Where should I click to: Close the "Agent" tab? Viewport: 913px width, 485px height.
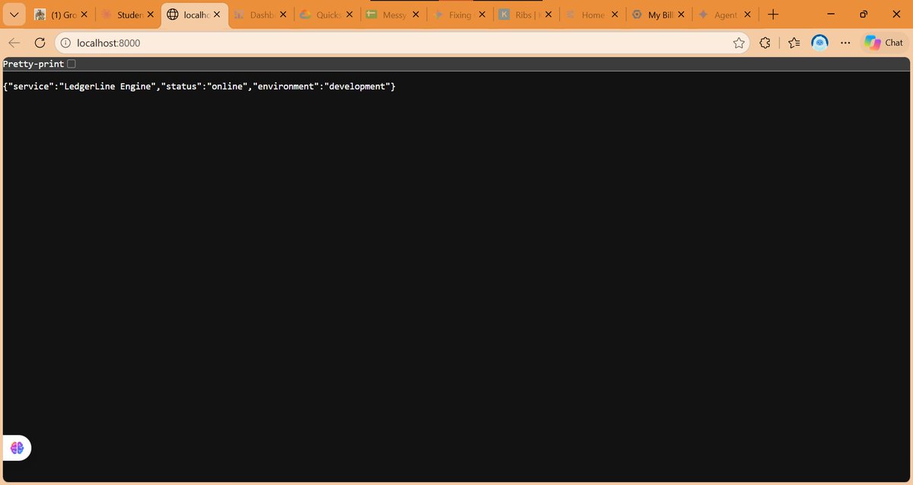746,14
